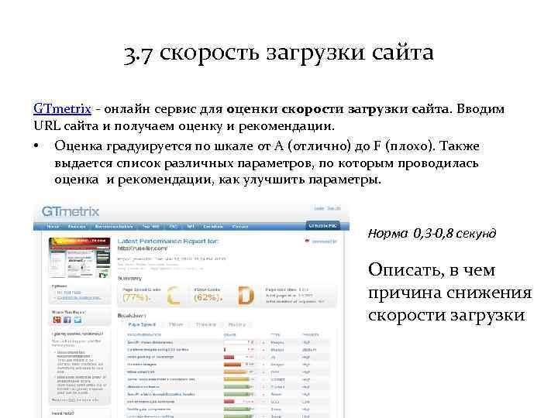Screen dimensions: 558x418
Task: Click the GTmetrix logo in the report header
Action: [x=71, y=211]
